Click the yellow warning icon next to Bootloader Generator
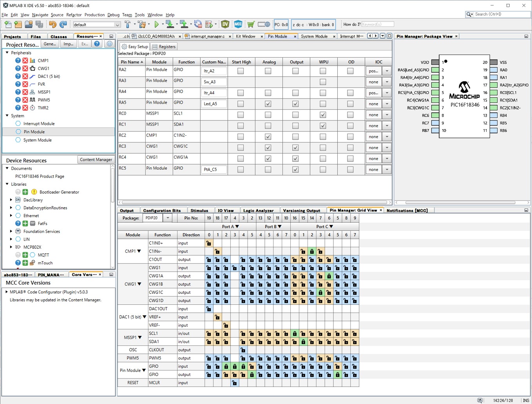Image resolution: width=532 pixels, height=404 pixels. [34, 192]
